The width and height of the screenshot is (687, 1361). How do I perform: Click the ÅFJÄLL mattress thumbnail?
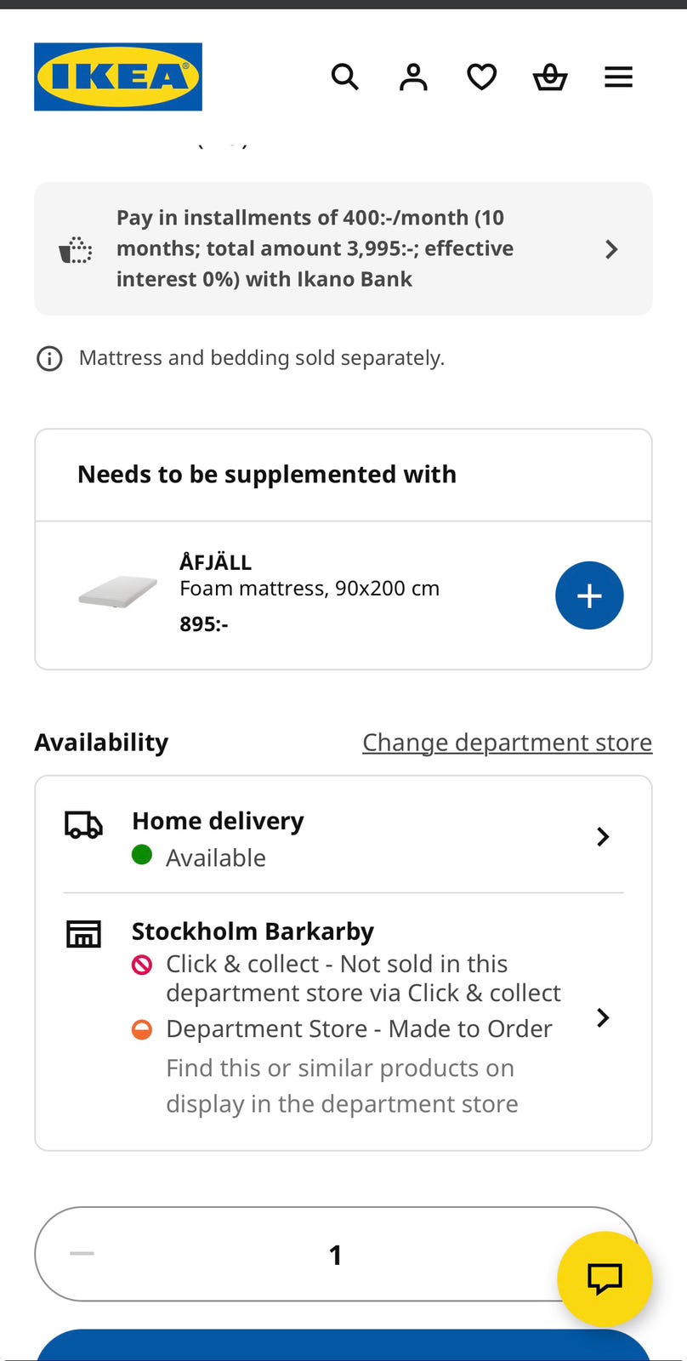coord(118,592)
